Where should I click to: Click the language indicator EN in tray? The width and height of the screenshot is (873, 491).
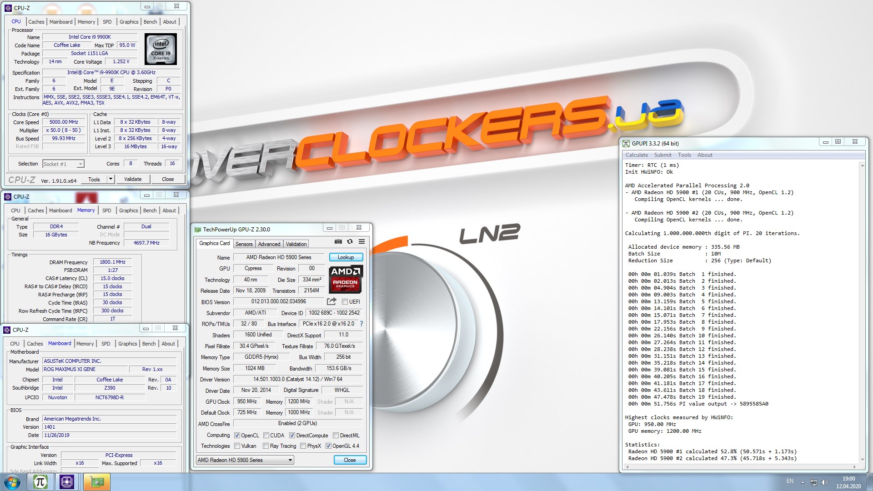pyautogui.click(x=790, y=481)
